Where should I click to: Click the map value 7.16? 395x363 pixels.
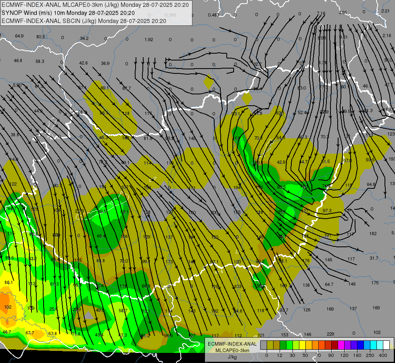point(321,13)
